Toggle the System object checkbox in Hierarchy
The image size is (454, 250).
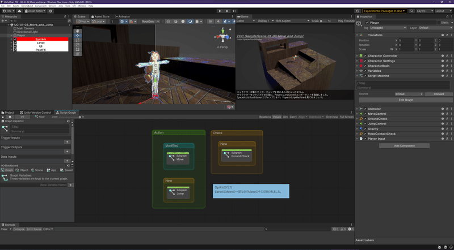pos(15,39)
